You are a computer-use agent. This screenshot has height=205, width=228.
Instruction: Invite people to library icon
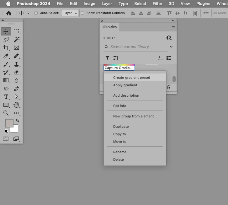pos(169,38)
